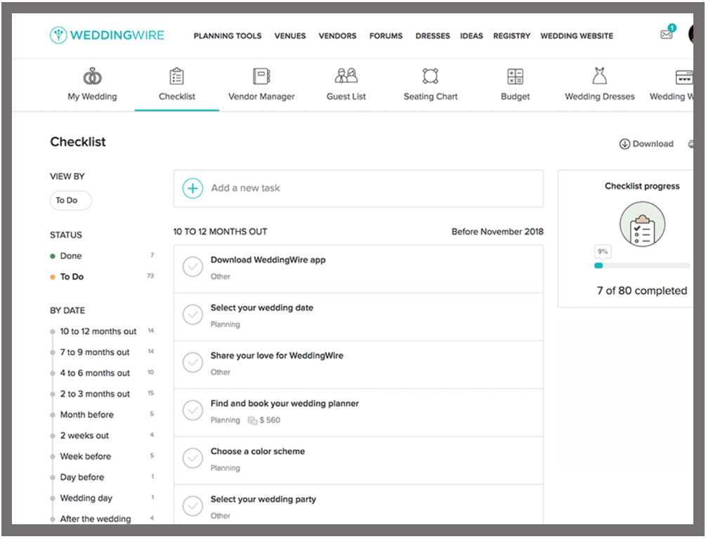Viewport: 706px width, 539px height.
Task: Switch to the My Wedding tab
Action: pos(92,96)
